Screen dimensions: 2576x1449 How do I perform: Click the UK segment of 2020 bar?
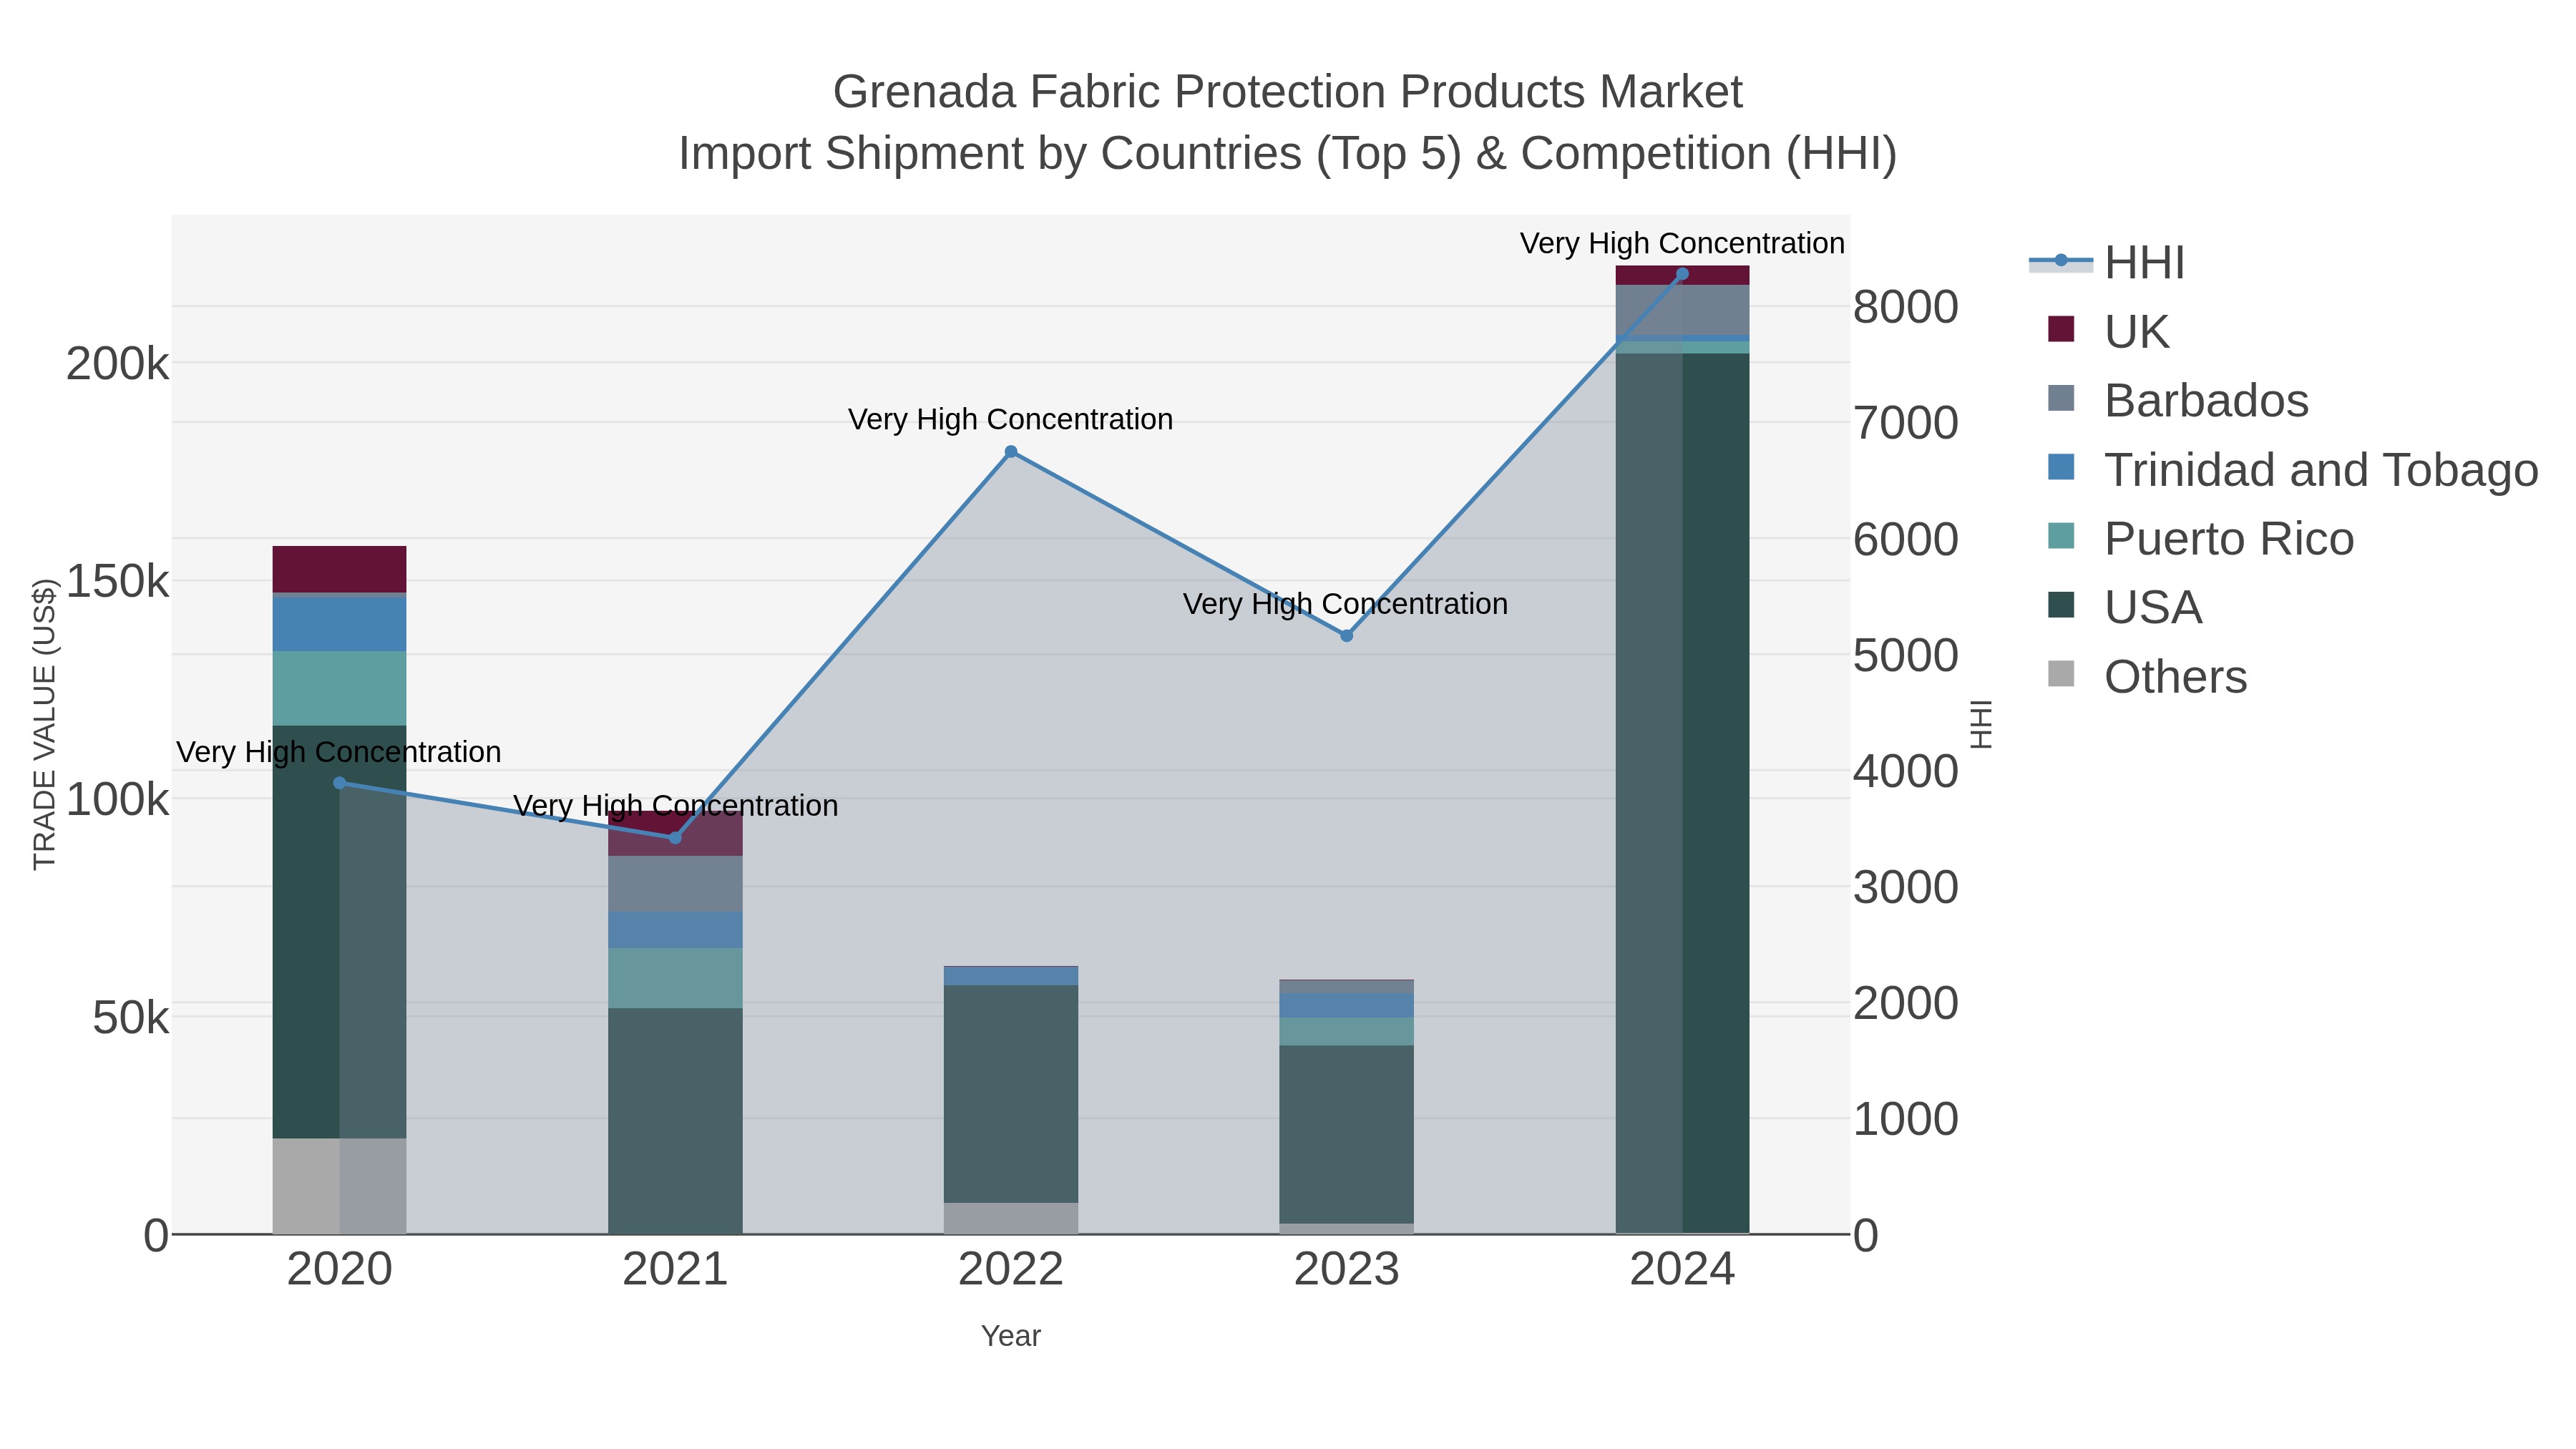coord(340,569)
